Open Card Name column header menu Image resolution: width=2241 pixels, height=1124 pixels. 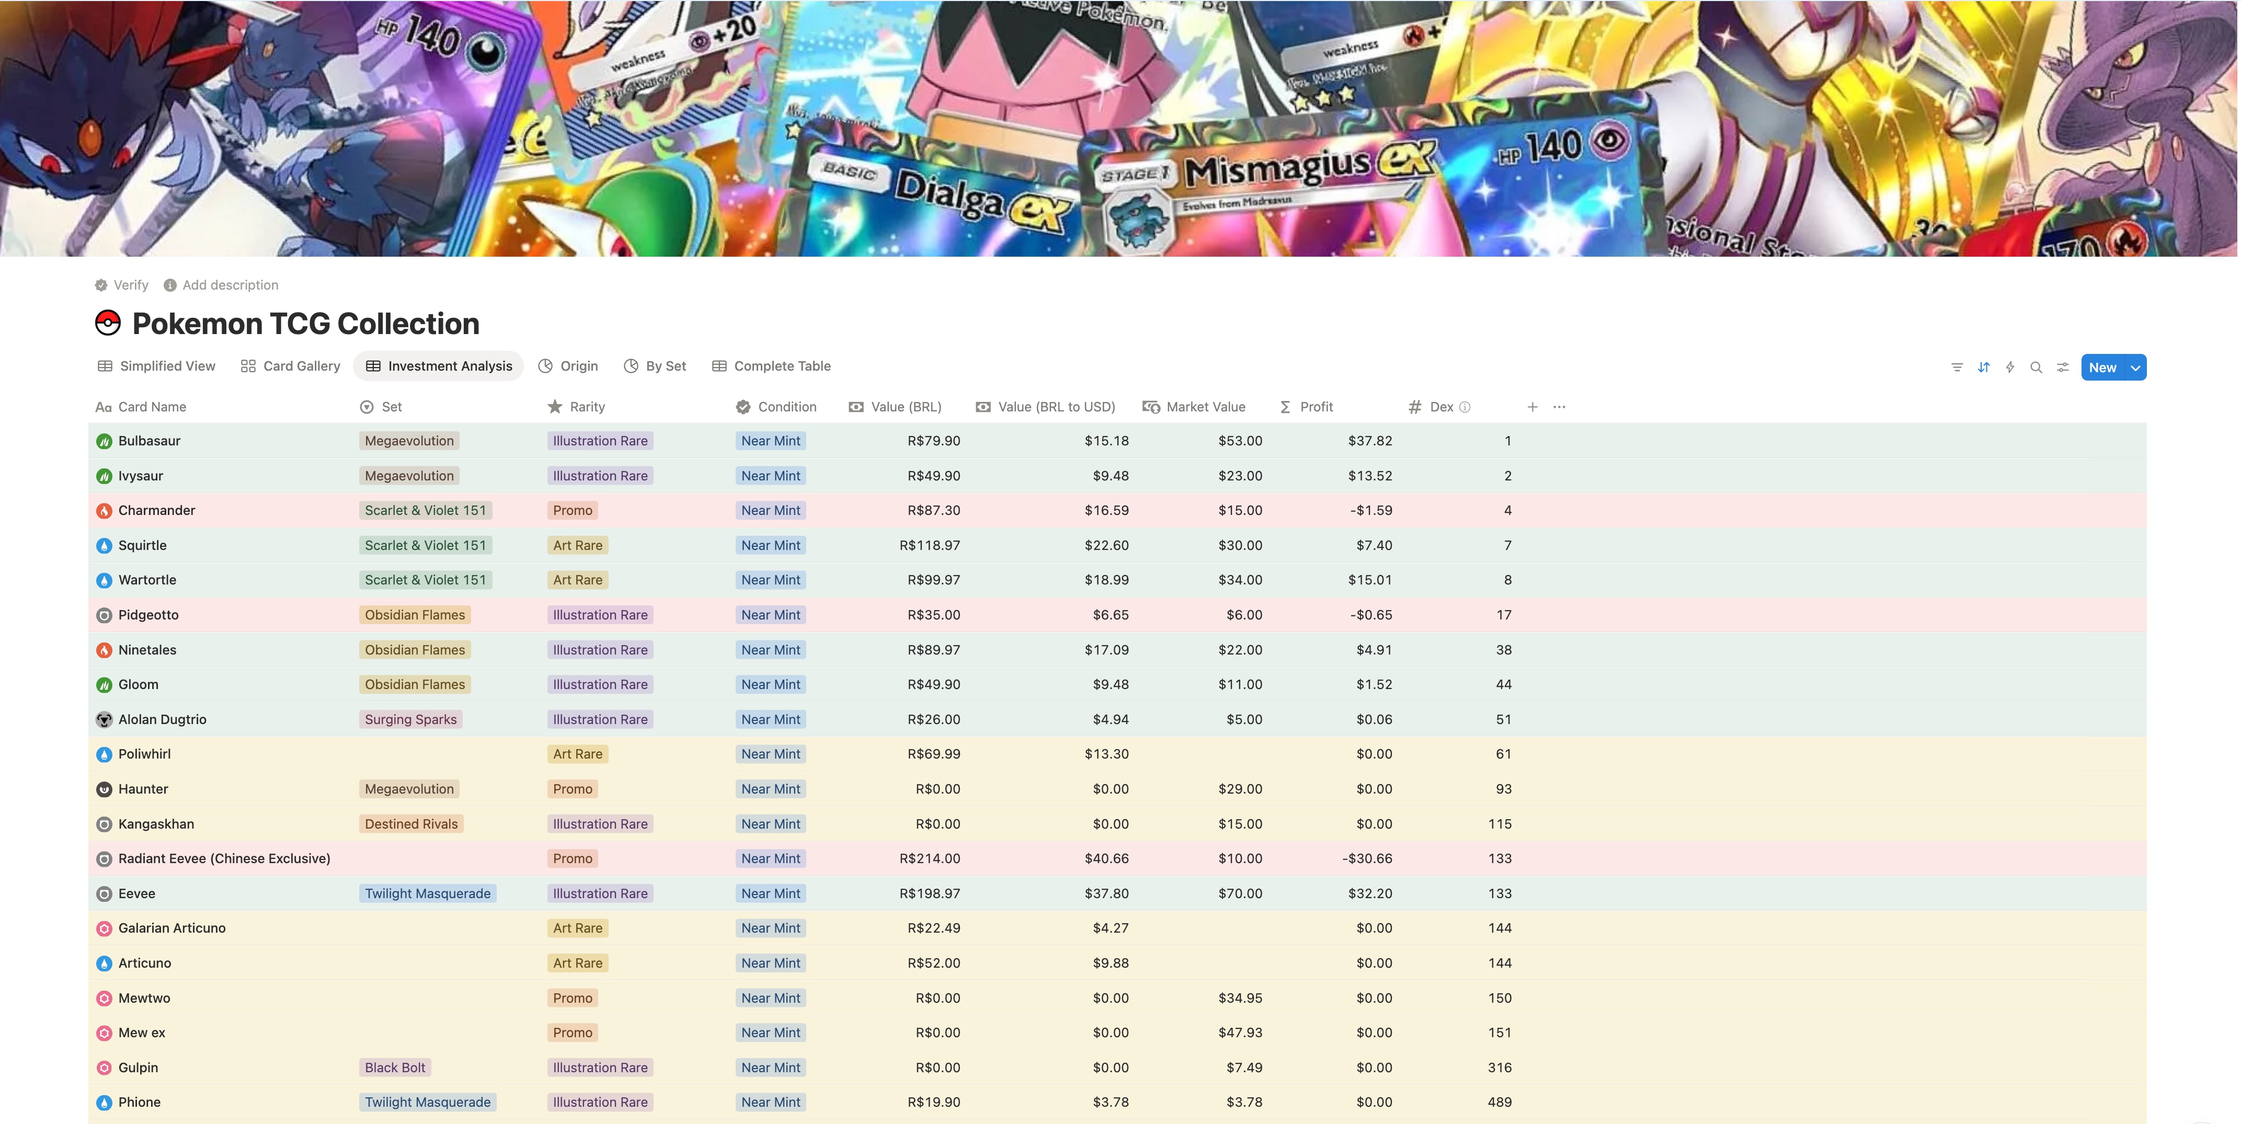coord(141,406)
